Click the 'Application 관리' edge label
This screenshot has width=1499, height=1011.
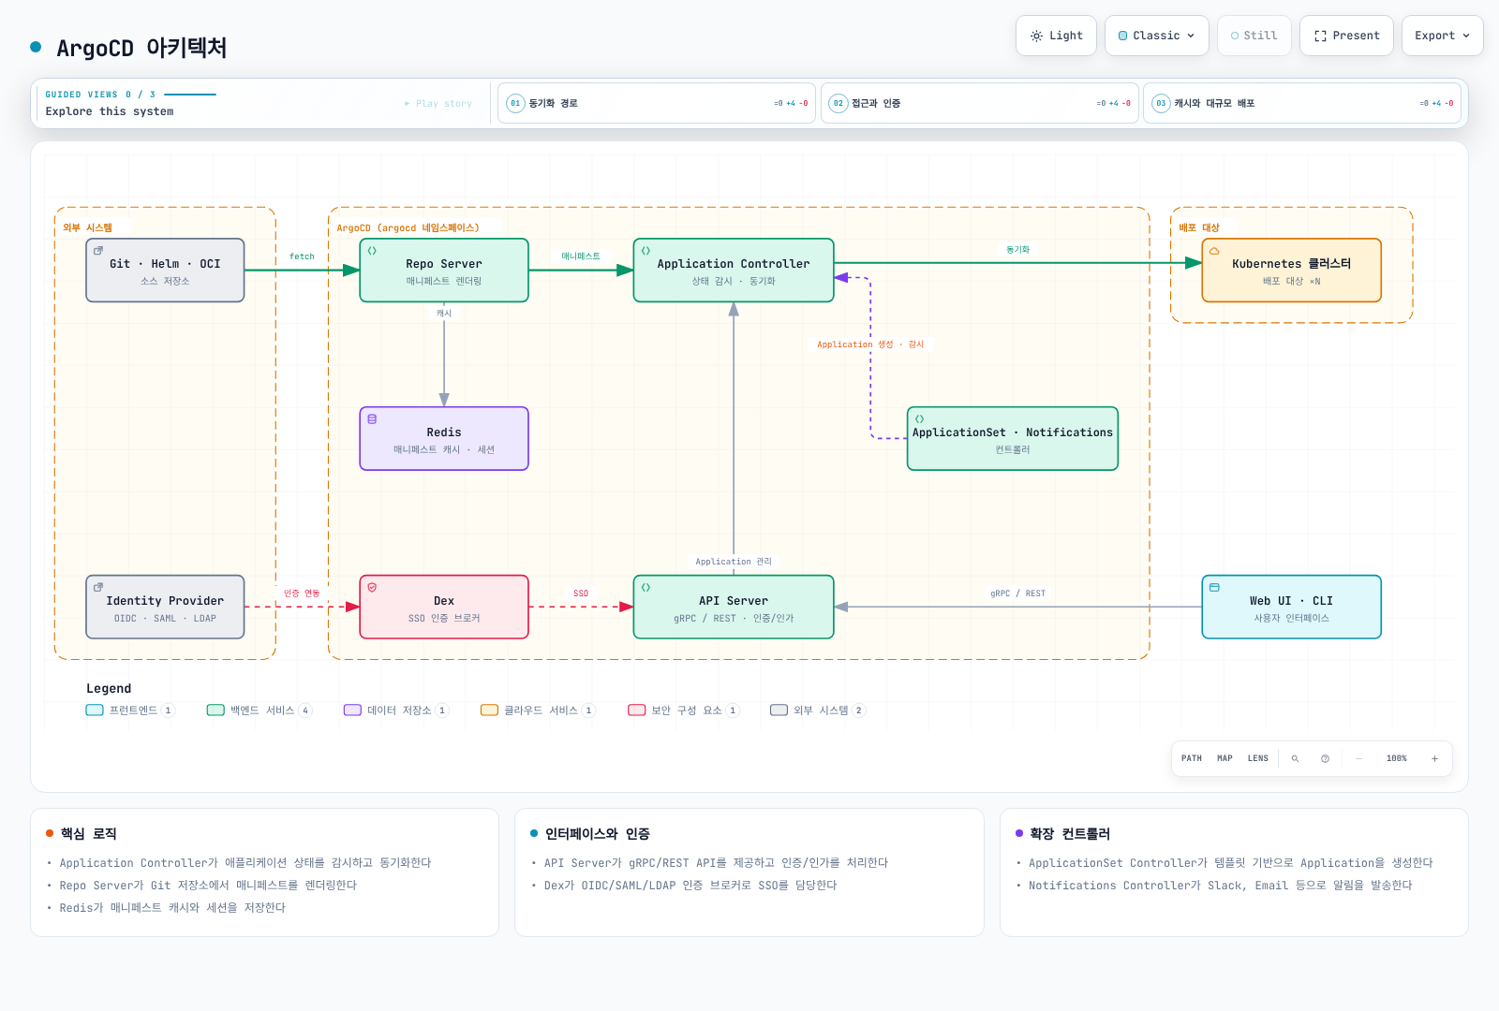pyautogui.click(x=734, y=562)
